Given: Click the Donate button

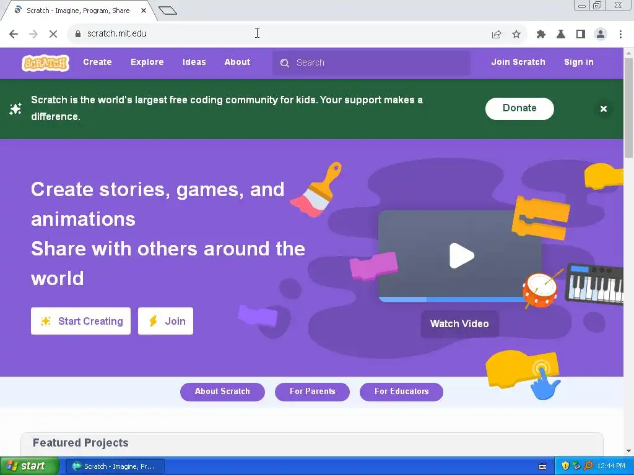Looking at the screenshot, I should (x=519, y=108).
